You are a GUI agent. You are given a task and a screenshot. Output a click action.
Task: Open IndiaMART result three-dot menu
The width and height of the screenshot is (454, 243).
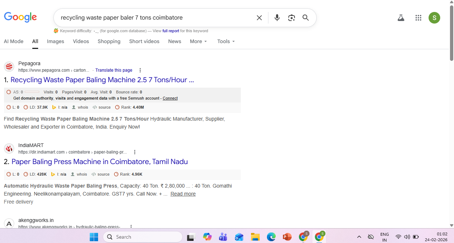[135, 152]
